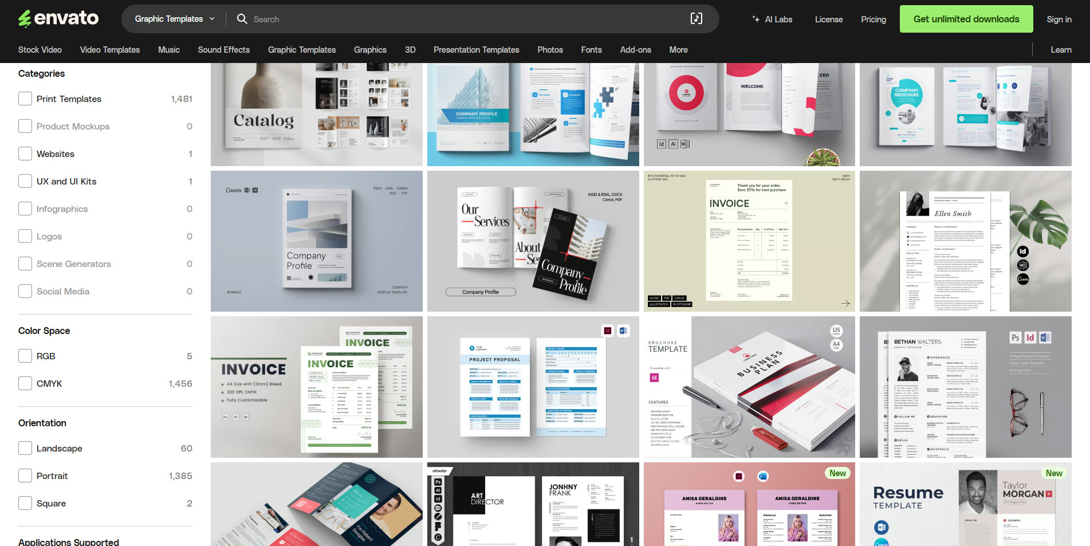This screenshot has height=546, width=1090.
Task: Click the New badge on Anisa Geraldine card
Action: pyautogui.click(x=838, y=473)
